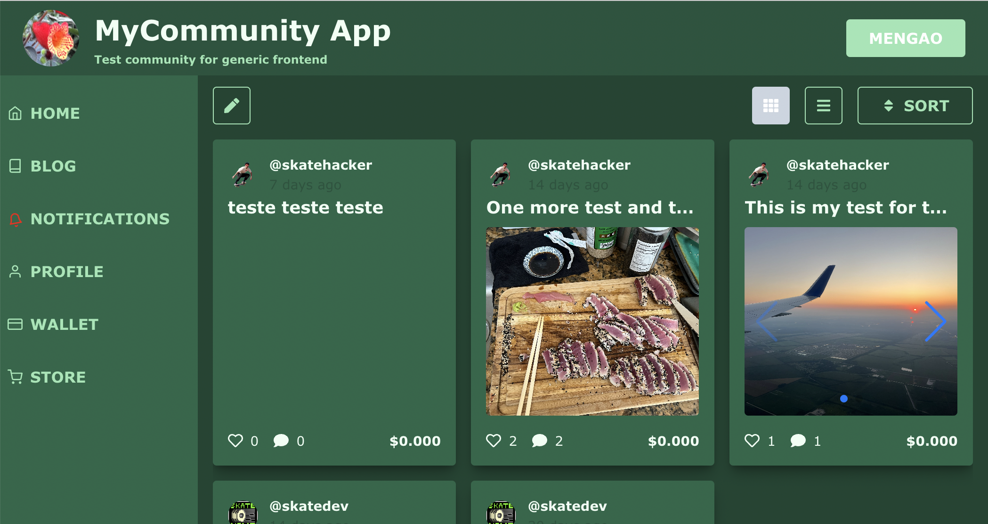Open comments on 'One more test' post
Viewport: 988px width, 524px height.
pos(539,441)
